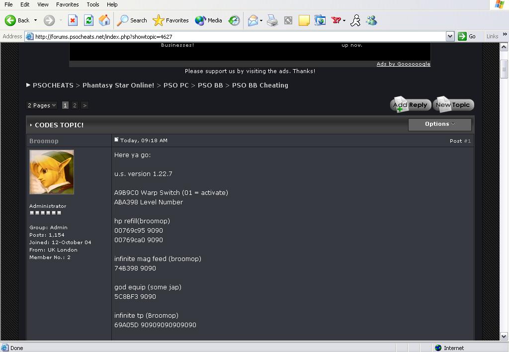Open the MSN Messenger people icon
The image size is (509, 352).
click(371, 20)
